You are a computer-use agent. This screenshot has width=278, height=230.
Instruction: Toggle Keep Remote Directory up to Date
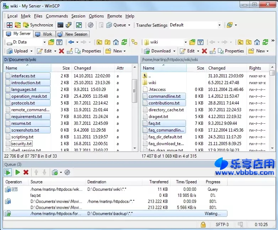coord(79,25)
